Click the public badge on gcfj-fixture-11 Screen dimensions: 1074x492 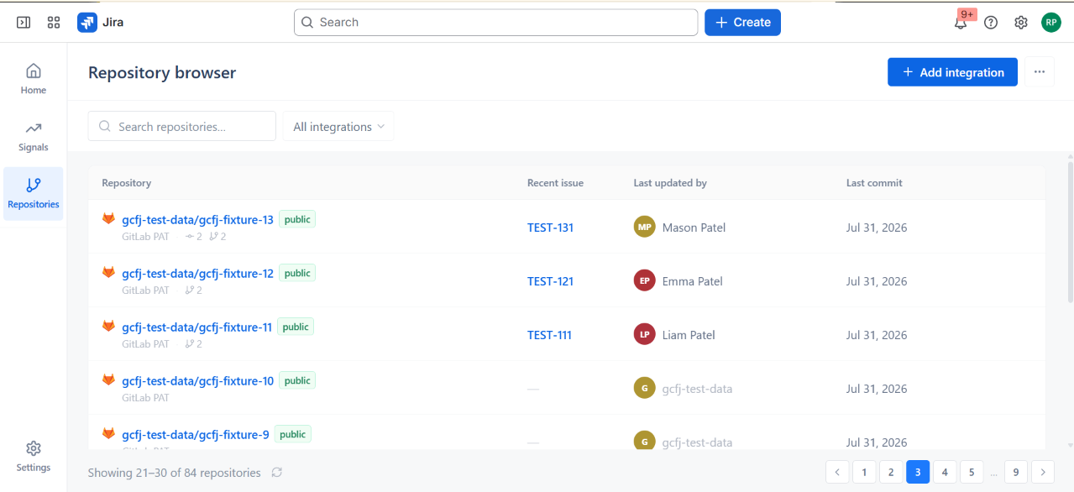tap(296, 327)
